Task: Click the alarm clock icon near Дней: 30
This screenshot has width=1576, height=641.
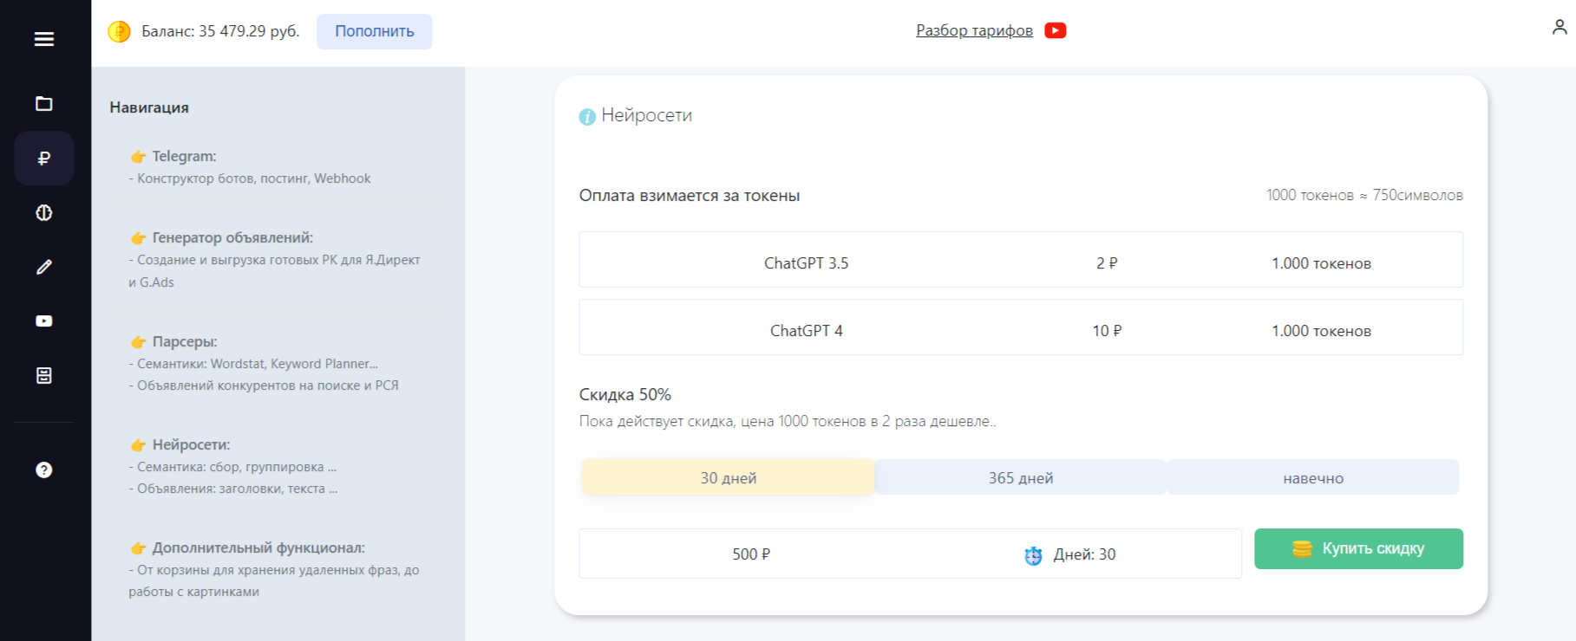Action: point(1033,555)
